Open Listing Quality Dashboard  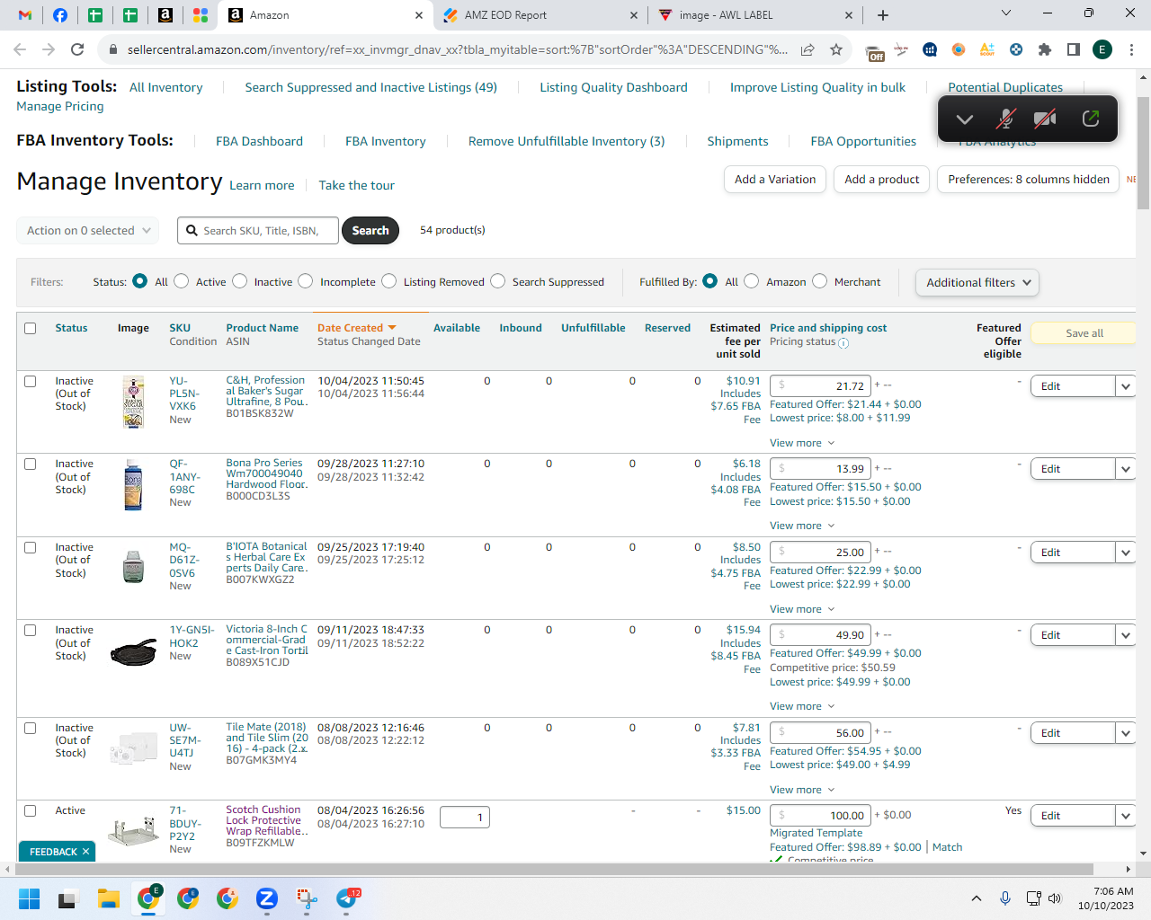613,87
